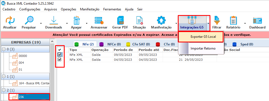Click the Integrações G5 toolbar icon
This screenshot has width=269, height=101.
[192, 20]
